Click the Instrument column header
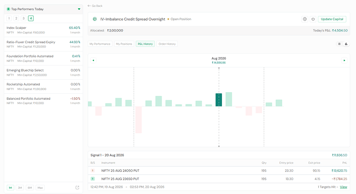Viewport: 356px width, 194px height. coord(108,163)
